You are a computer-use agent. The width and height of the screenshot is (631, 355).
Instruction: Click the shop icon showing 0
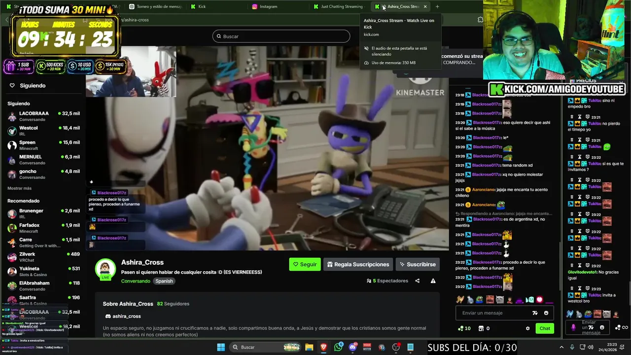(484, 328)
